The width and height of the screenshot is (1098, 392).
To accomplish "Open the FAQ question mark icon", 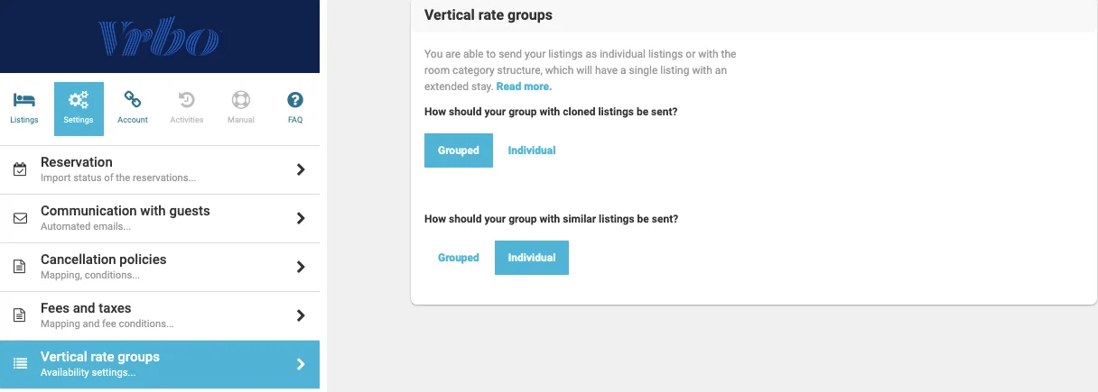I will coord(295,100).
